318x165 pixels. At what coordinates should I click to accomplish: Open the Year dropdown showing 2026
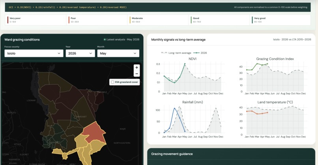tap(80, 54)
